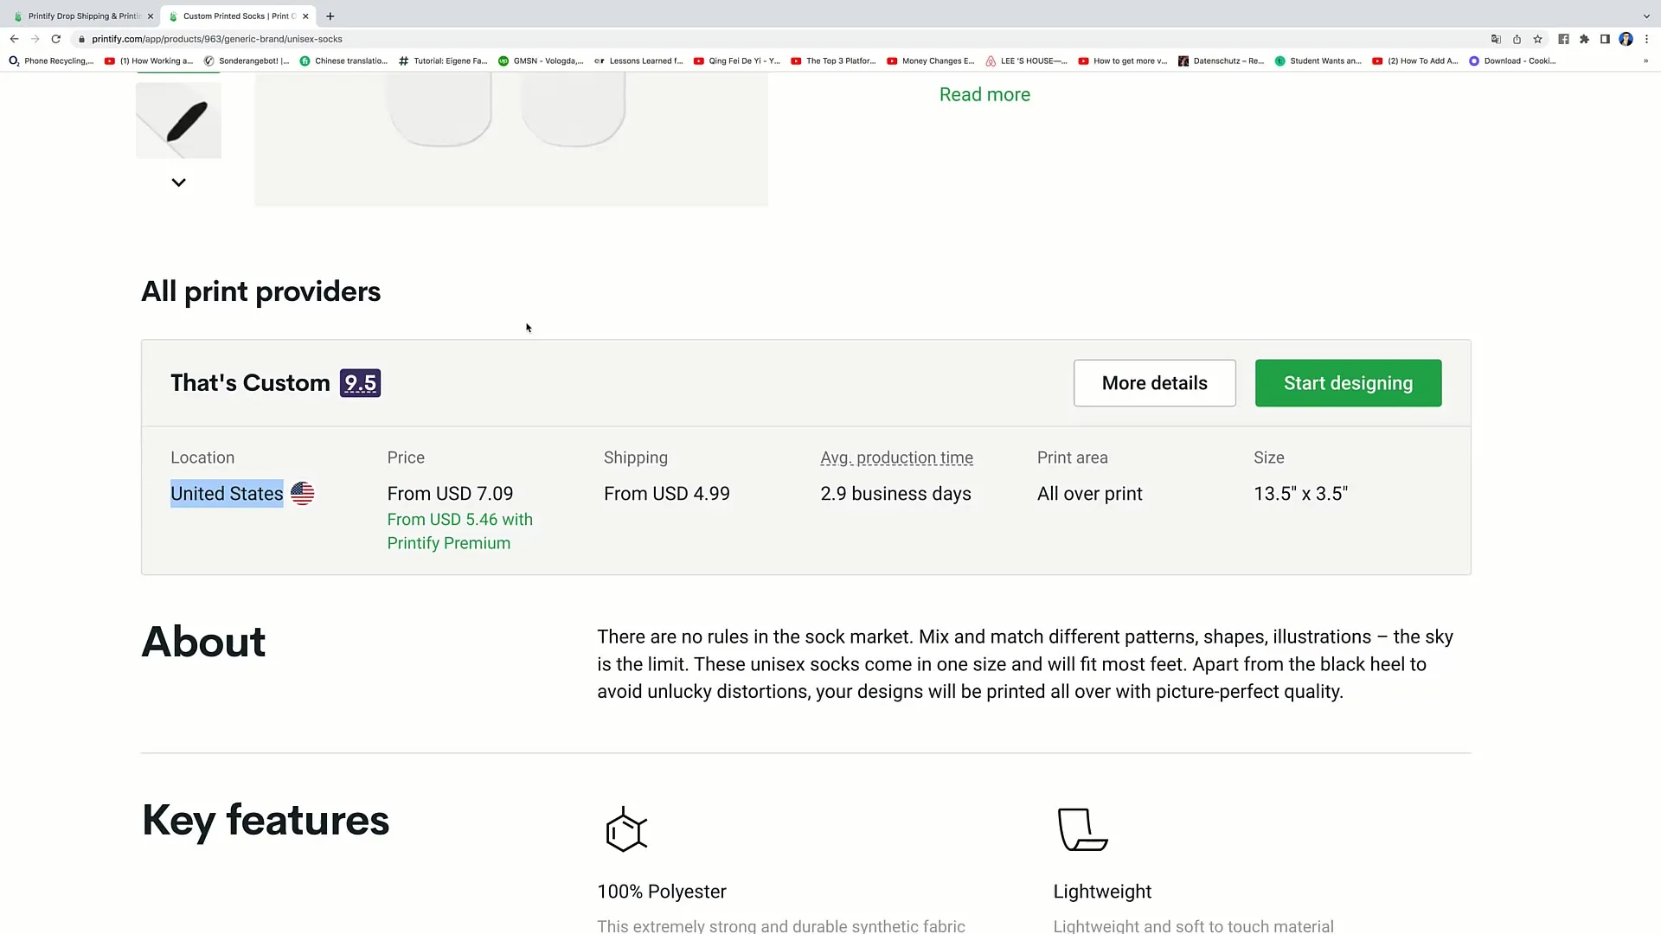
Task: Click the 13.5" x 3.5" size value
Action: 1301,494
